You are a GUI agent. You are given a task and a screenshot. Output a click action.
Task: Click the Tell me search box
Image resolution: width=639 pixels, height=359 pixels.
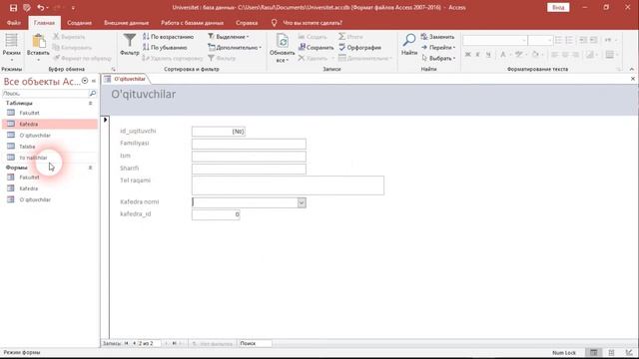(x=313, y=23)
